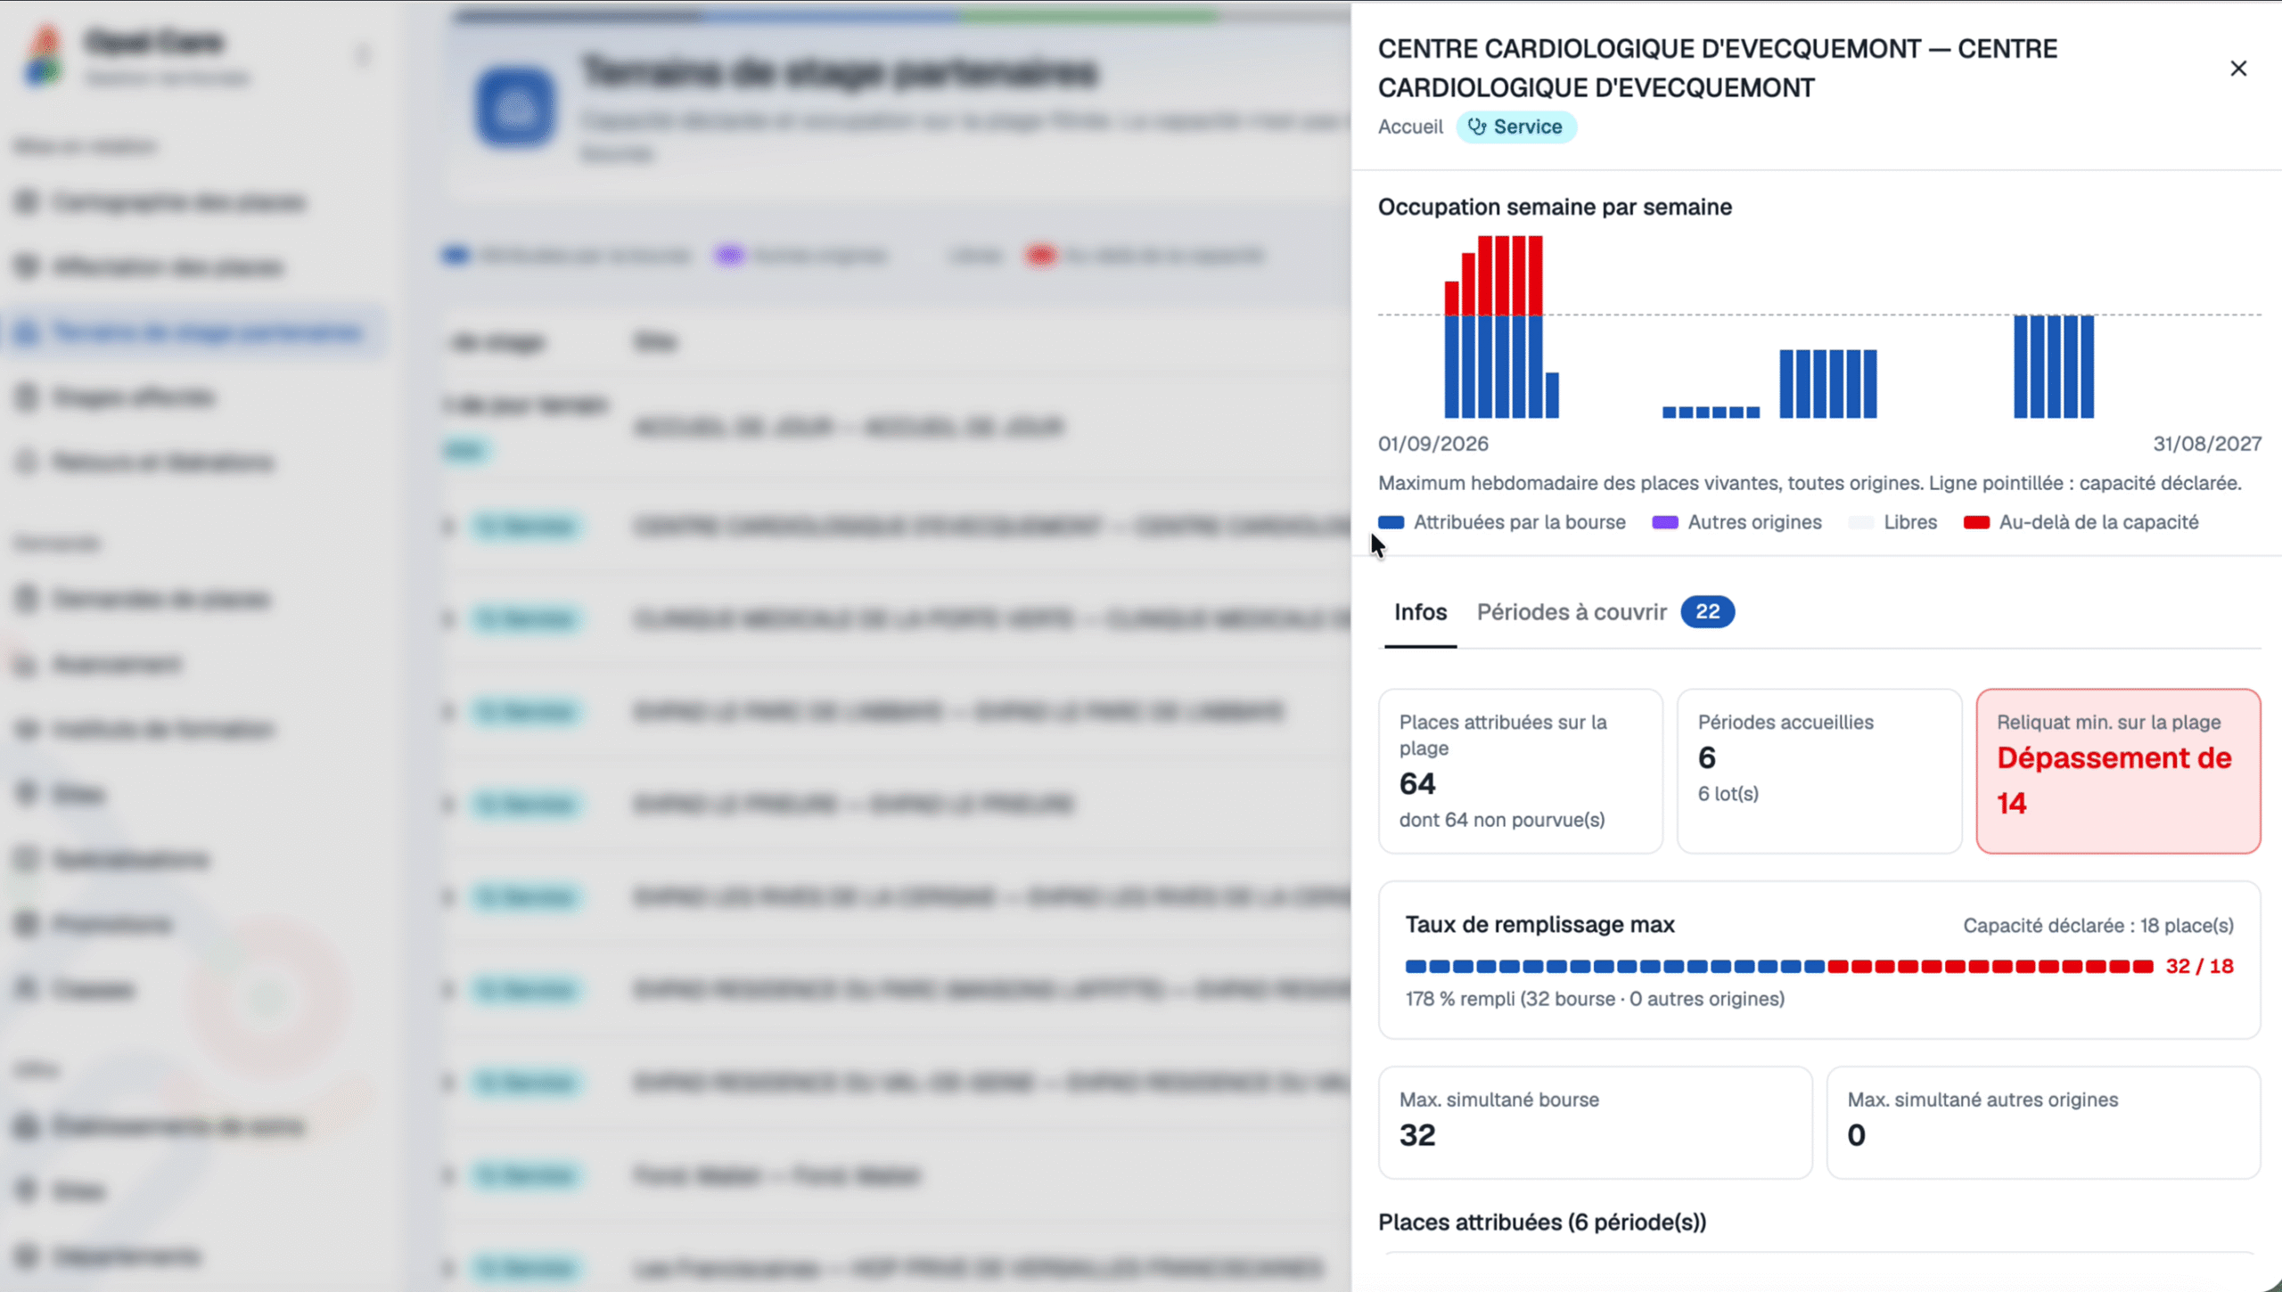Click the Capacité déclarée : 18 place(s) text
2282x1292 pixels.
[2098, 926]
